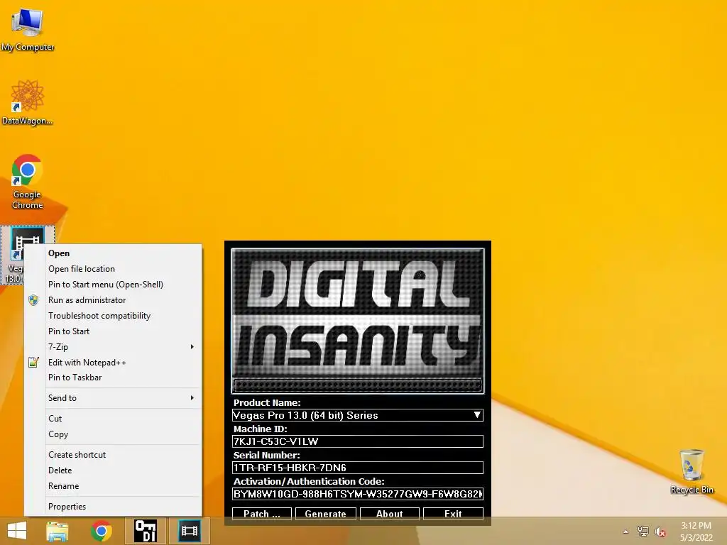Open Properties from the context menu
The height and width of the screenshot is (545, 727).
point(113,507)
